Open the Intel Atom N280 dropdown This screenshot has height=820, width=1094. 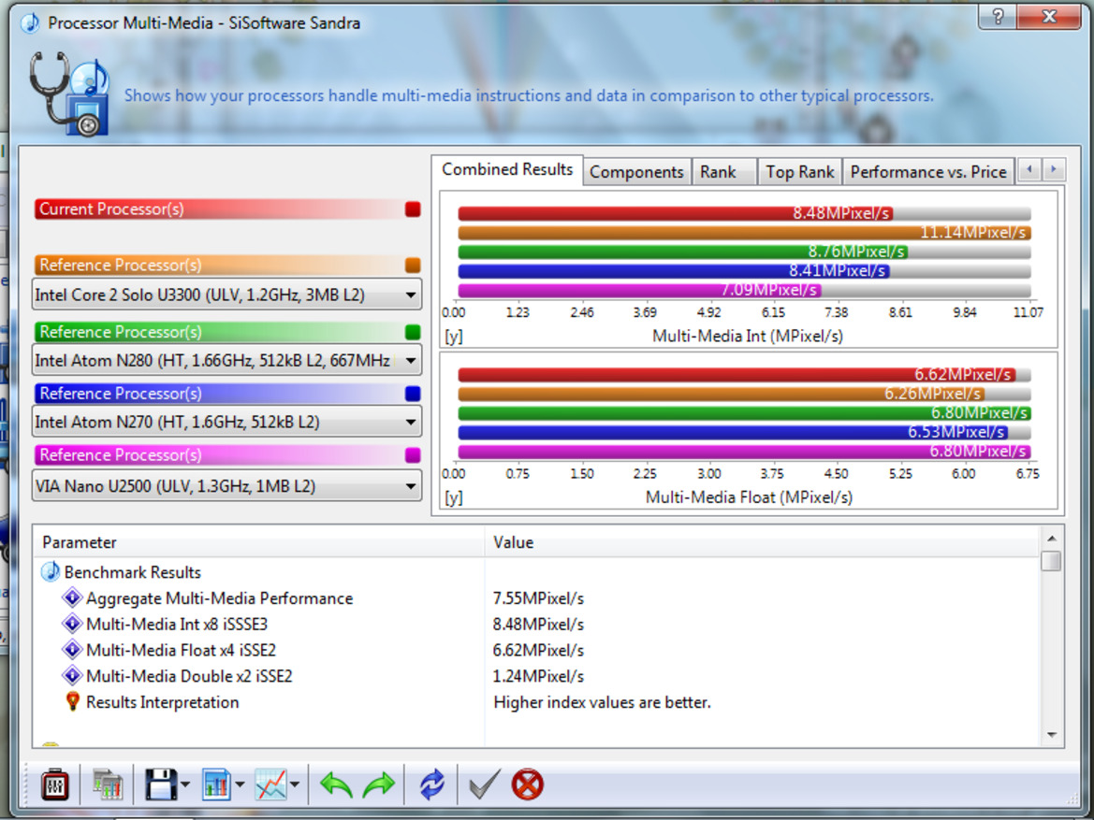(226, 361)
